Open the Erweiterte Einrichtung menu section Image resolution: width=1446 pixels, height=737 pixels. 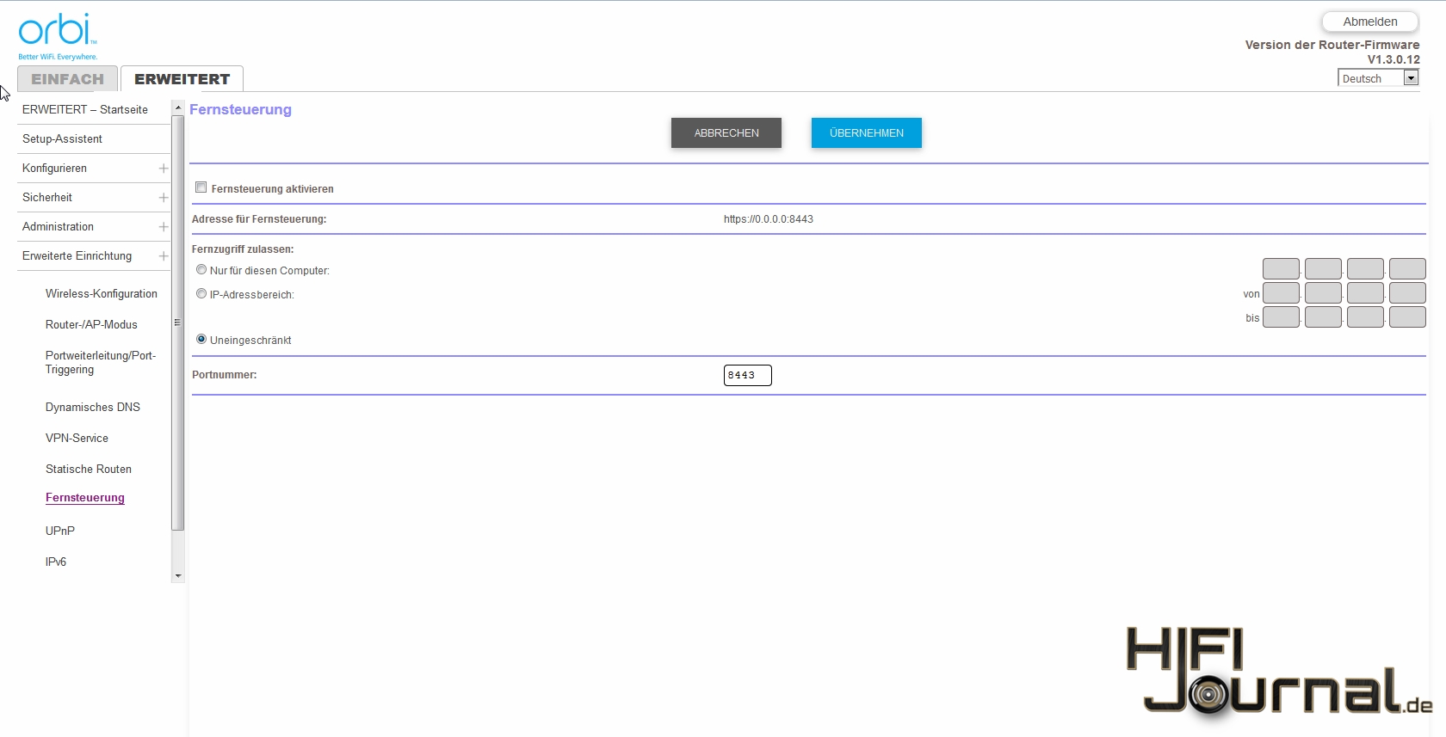pos(77,255)
